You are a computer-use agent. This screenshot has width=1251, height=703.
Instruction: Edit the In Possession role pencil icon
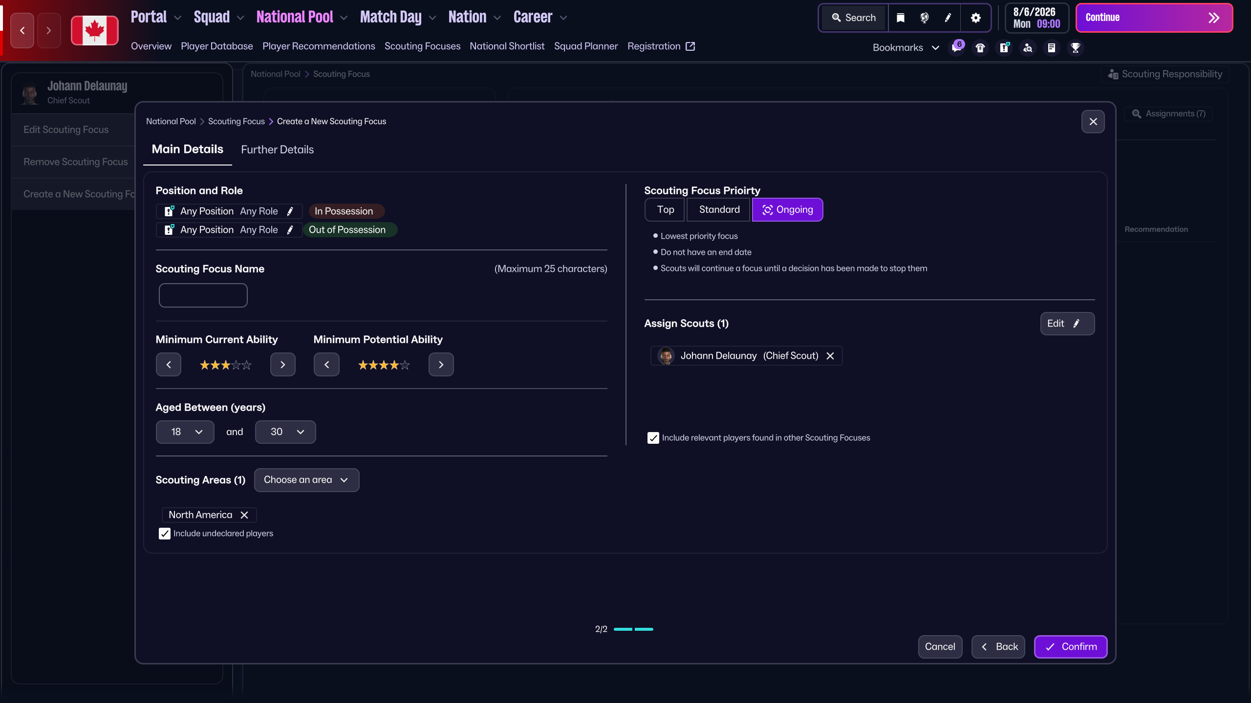[290, 211]
